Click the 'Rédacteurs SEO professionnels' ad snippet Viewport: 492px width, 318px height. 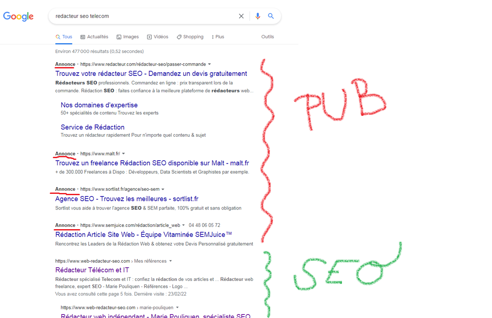click(154, 87)
